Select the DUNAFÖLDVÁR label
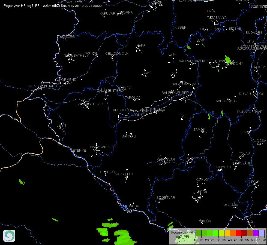 pos(250,112)
